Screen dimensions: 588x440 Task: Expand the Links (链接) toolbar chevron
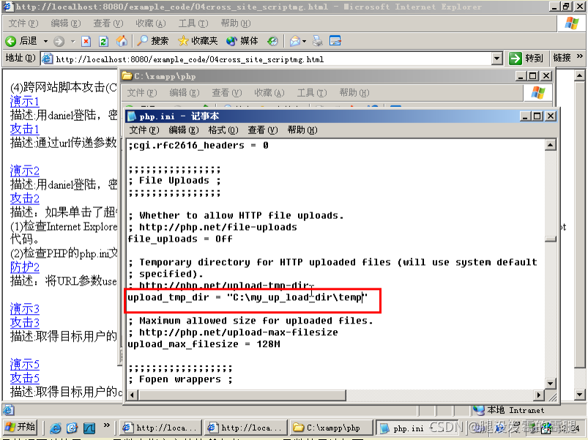(579, 57)
